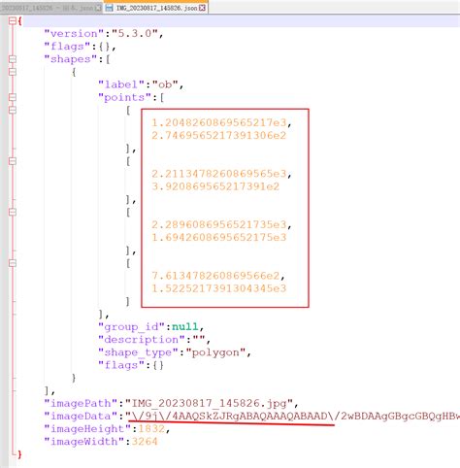Screen dimensions: 460x468
Task: Collapse fold marker of second point array
Action: point(13,161)
